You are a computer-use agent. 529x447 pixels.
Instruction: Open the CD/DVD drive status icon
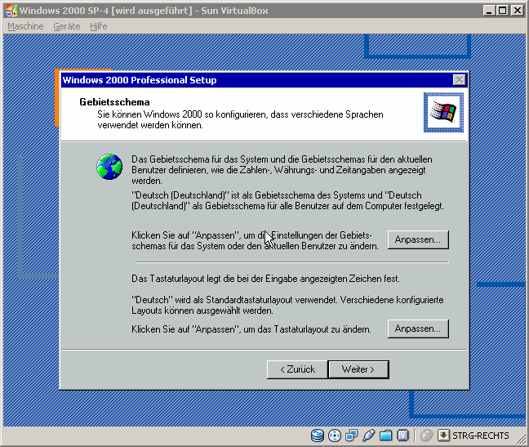coord(335,436)
